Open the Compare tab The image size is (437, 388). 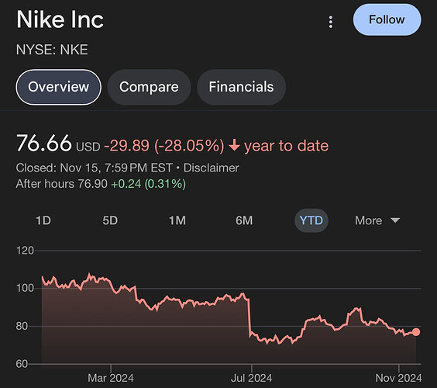click(149, 87)
